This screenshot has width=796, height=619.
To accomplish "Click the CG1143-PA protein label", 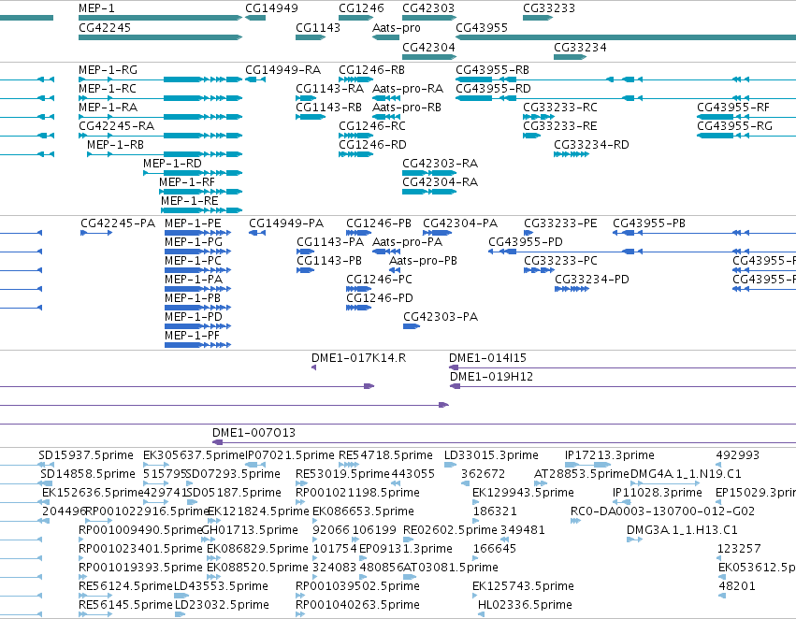I will pos(330,242).
